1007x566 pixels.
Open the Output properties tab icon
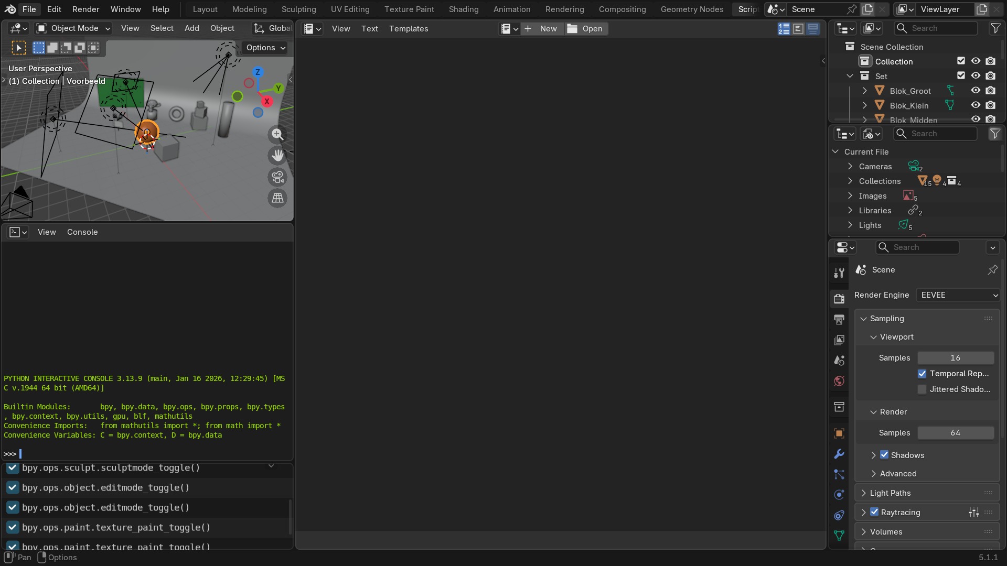click(x=839, y=319)
